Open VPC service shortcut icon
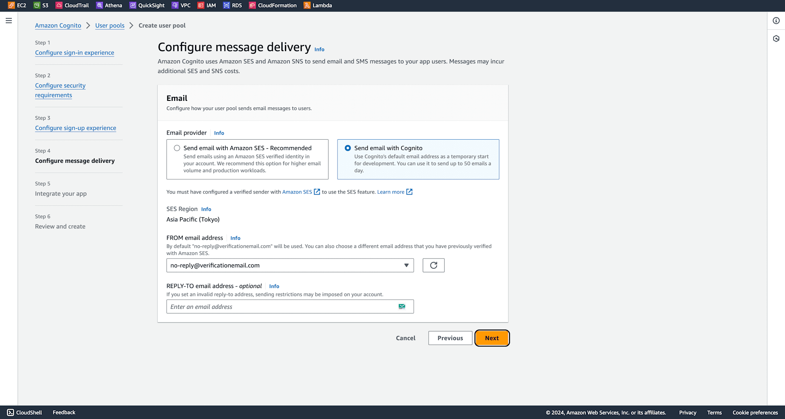The image size is (785, 419). coord(175,5)
